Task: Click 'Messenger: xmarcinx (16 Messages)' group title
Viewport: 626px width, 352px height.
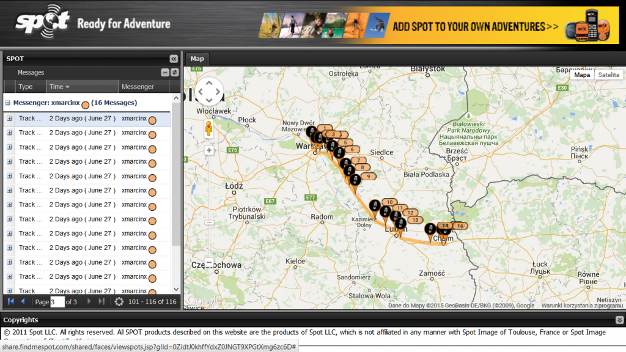Action: 75,103
